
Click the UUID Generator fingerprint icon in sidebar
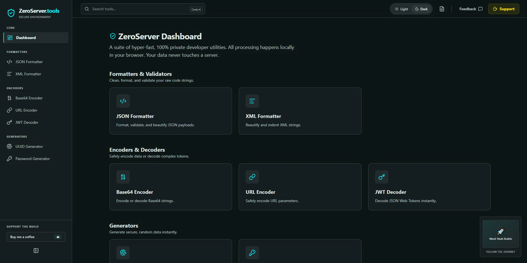click(x=9, y=146)
